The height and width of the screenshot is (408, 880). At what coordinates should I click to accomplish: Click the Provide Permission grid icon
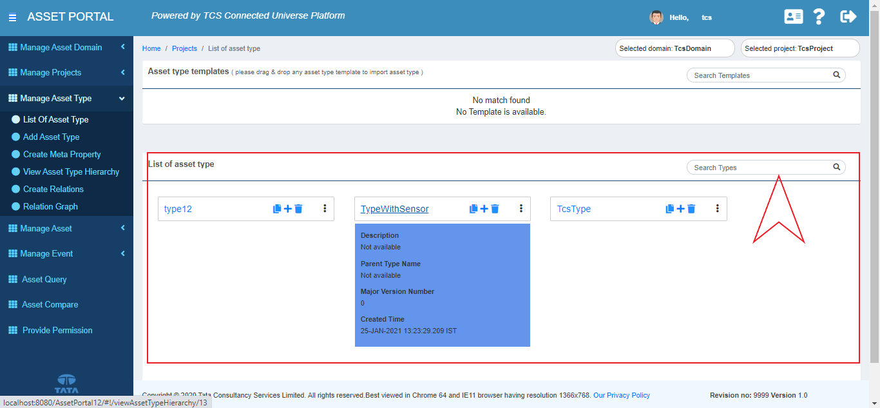point(12,330)
